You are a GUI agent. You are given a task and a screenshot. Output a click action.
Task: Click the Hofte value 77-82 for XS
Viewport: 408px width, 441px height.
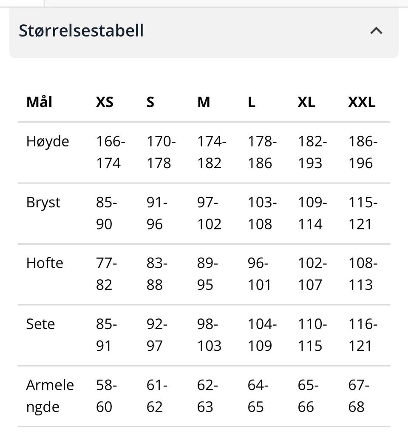coord(106,274)
